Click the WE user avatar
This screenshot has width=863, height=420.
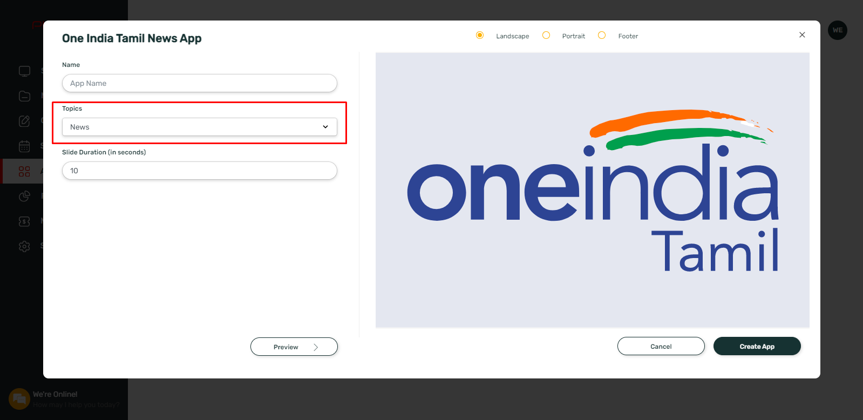(837, 30)
